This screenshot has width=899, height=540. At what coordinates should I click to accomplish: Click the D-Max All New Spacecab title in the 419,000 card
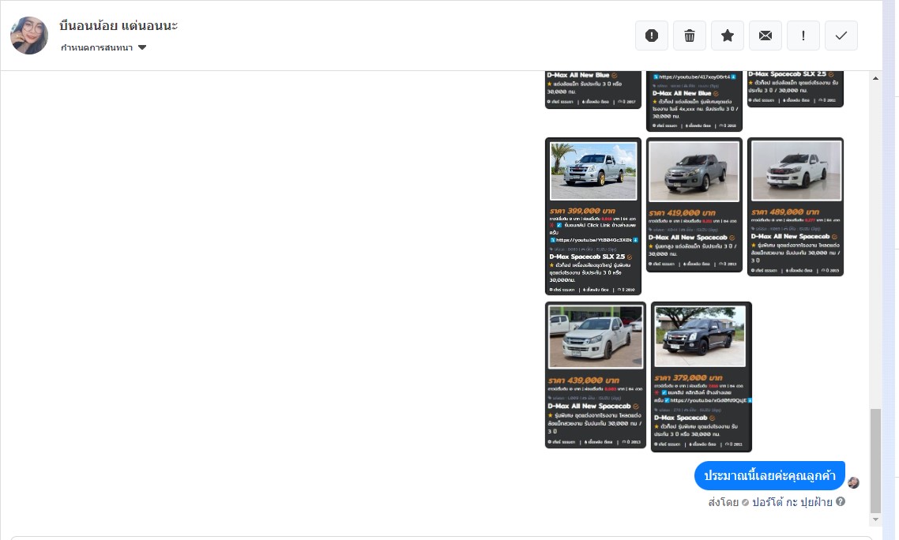[688, 238]
